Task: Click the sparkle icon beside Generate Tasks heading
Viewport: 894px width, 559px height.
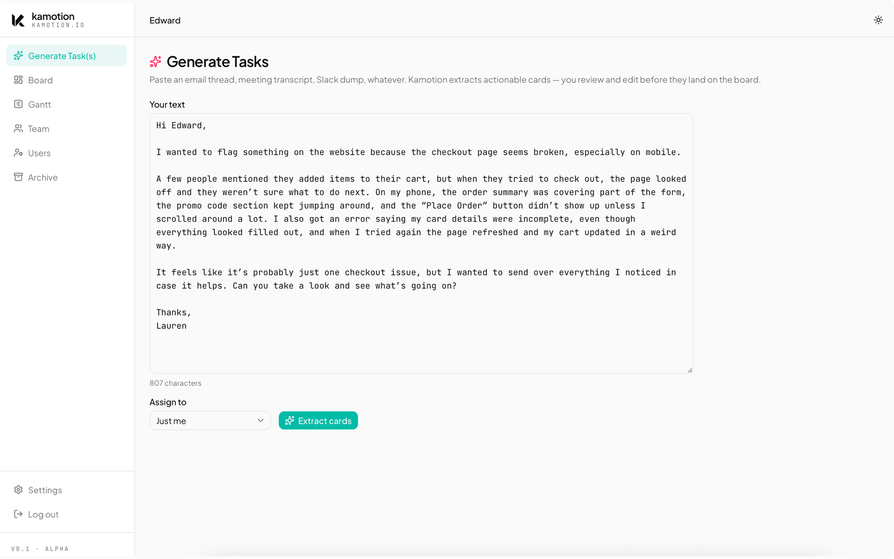Action: click(x=156, y=61)
